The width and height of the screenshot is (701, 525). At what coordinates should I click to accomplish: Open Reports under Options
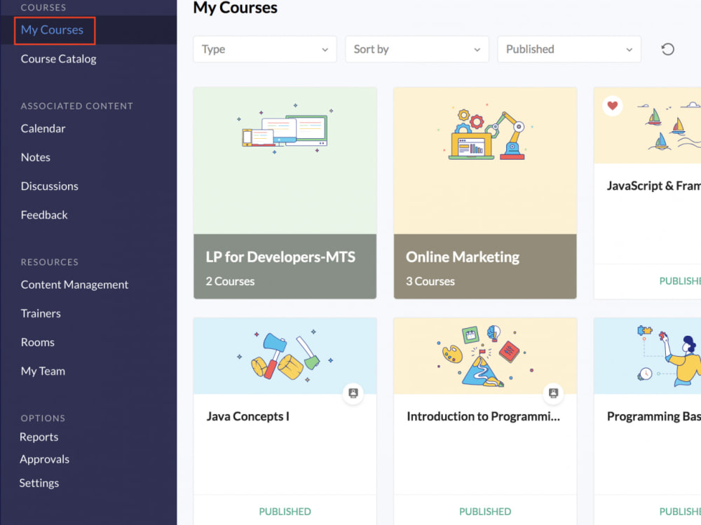pos(39,437)
